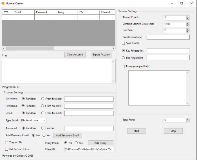This screenshot has height=160, width=197.
Task: Click the Thread Count input field
Action: pyautogui.click(x=175, y=18)
